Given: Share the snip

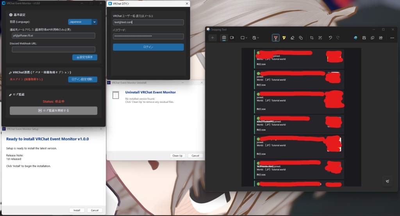Looking at the screenshot, I should pos(381,38).
